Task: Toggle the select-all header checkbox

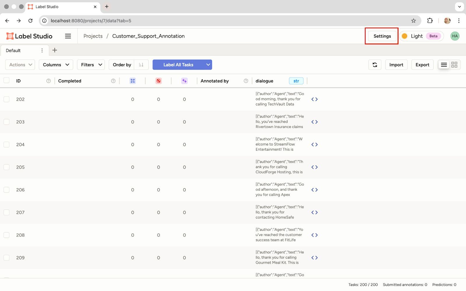Action: [6, 81]
